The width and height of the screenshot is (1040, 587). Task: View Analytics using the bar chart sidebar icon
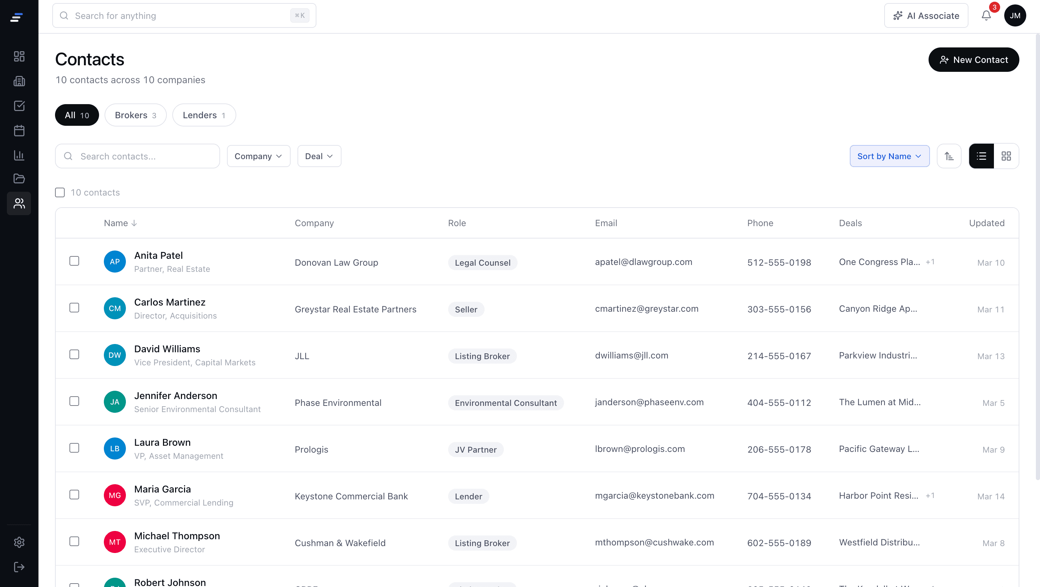point(19,155)
